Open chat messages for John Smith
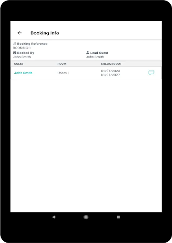This screenshot has height=243, width=172. pos(151,73)
